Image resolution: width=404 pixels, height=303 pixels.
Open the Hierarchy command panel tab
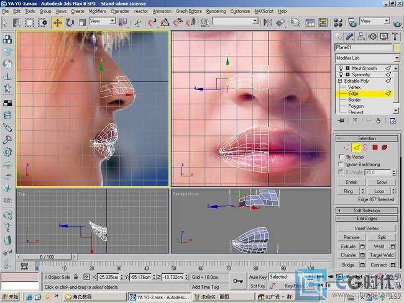tap(361, 37)
